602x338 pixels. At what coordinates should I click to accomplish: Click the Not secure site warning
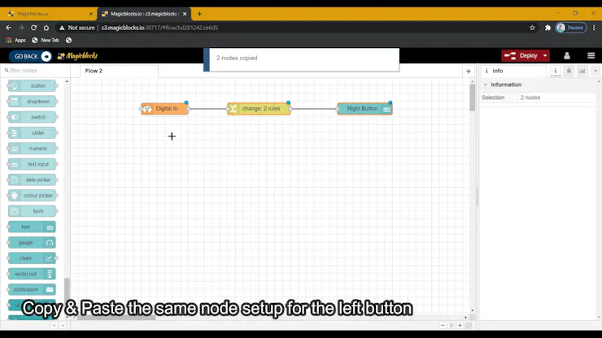76,28
